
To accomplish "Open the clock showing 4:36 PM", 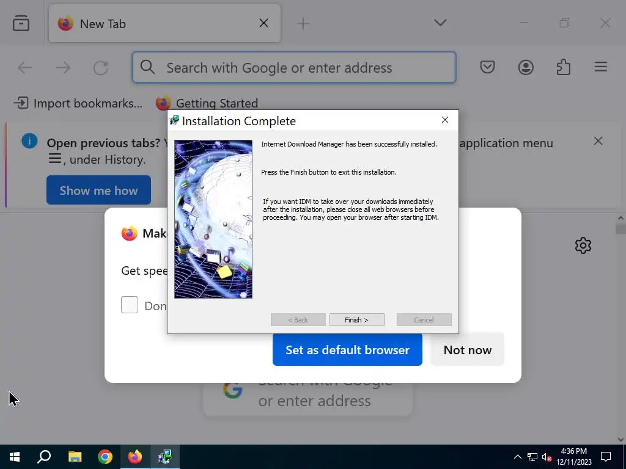I will click(x=573, y=457).
